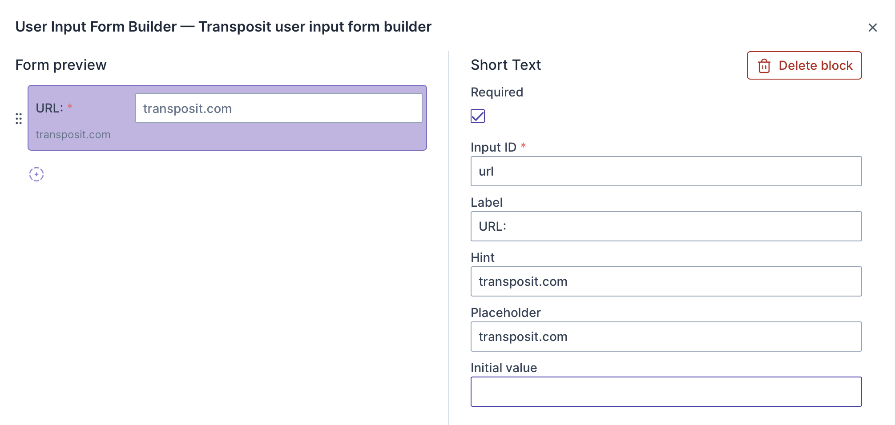Viewport: 895px width, 425px height.
Task: Click the Required label text
Action: coord(497,92)
